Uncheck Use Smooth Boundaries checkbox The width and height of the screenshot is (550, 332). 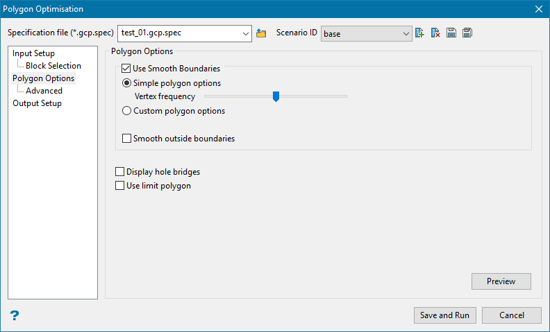(126, 69)
